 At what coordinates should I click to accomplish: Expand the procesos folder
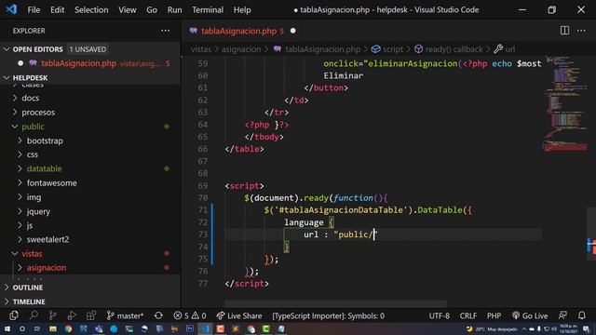point(89,113)
